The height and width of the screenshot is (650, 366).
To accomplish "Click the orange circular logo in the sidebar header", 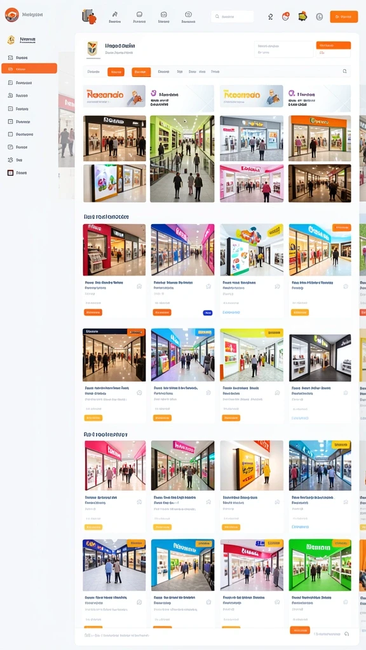I will click(11, 15).
